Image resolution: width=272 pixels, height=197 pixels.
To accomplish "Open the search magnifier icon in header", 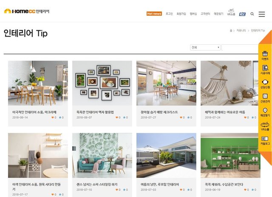I will 252,14.
